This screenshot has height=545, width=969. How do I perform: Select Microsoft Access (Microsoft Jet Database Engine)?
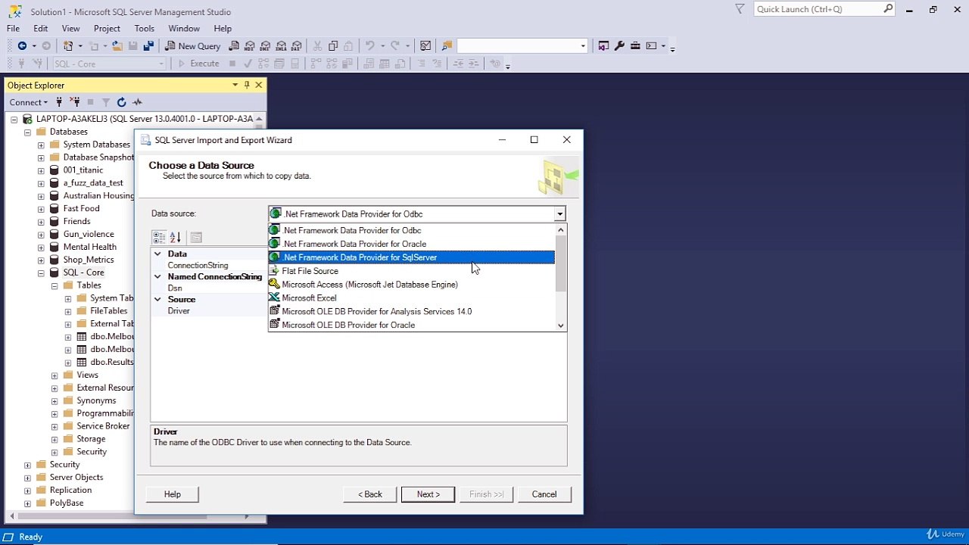coord(412,285)
